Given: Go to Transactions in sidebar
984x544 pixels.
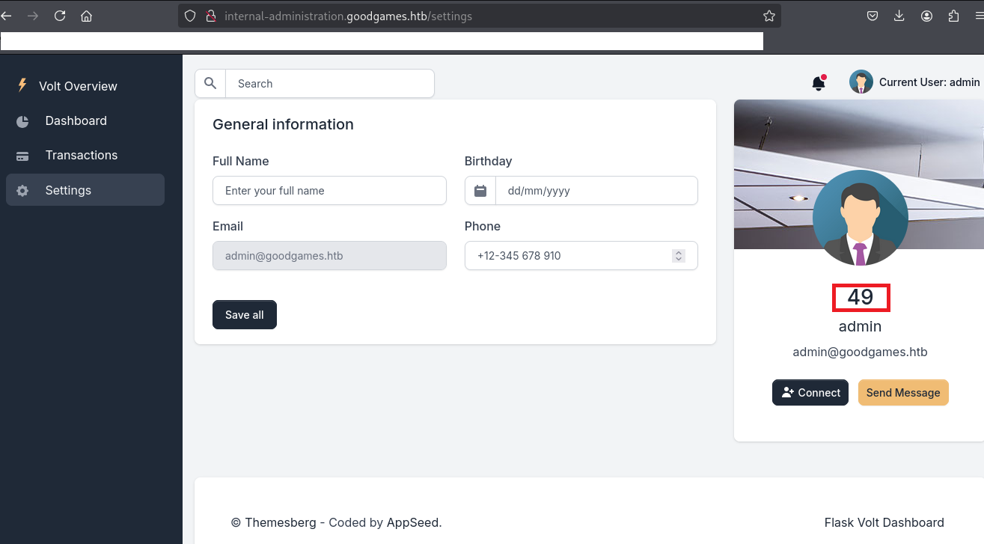Looking at the screenshot, I should click(81, 156).
